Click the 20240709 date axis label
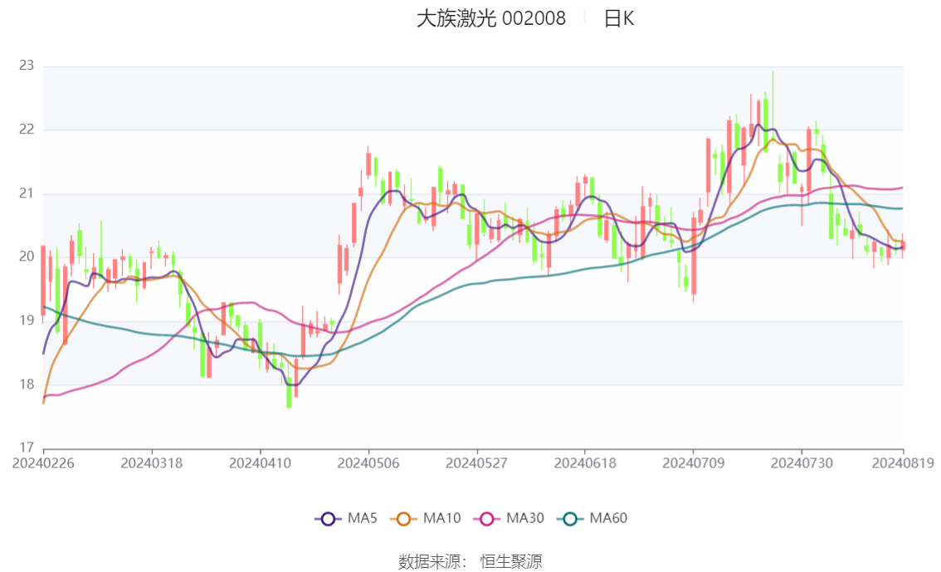This screenshot has width=941, height=572. 693,463
